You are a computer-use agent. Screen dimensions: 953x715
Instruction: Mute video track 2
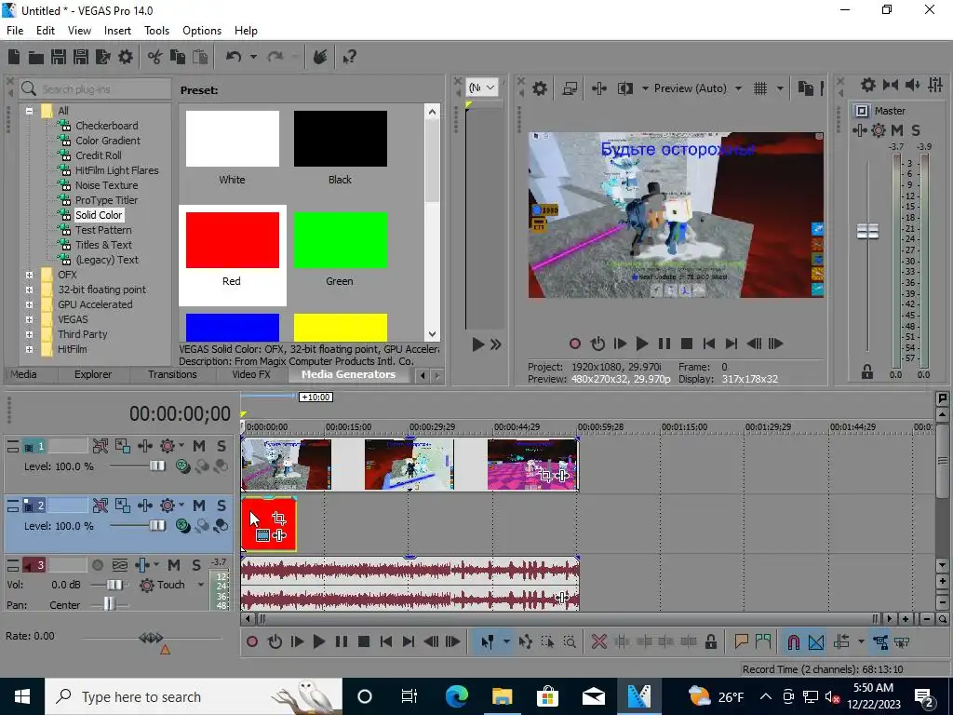[199, 506]
